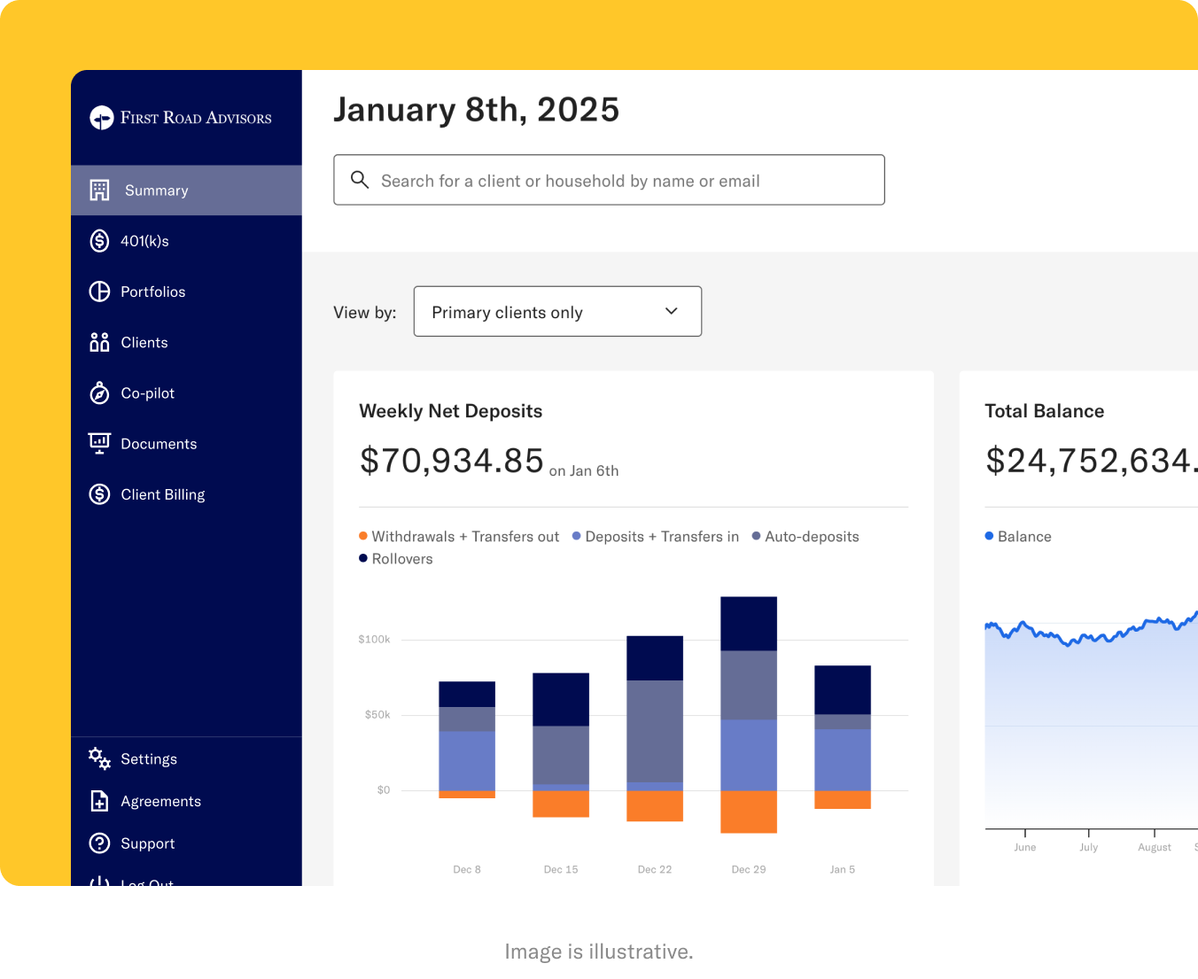This screenshot has height=979, width=1198.
Task: Click the 401(k)s dollar icon
Action: [99, 241]
